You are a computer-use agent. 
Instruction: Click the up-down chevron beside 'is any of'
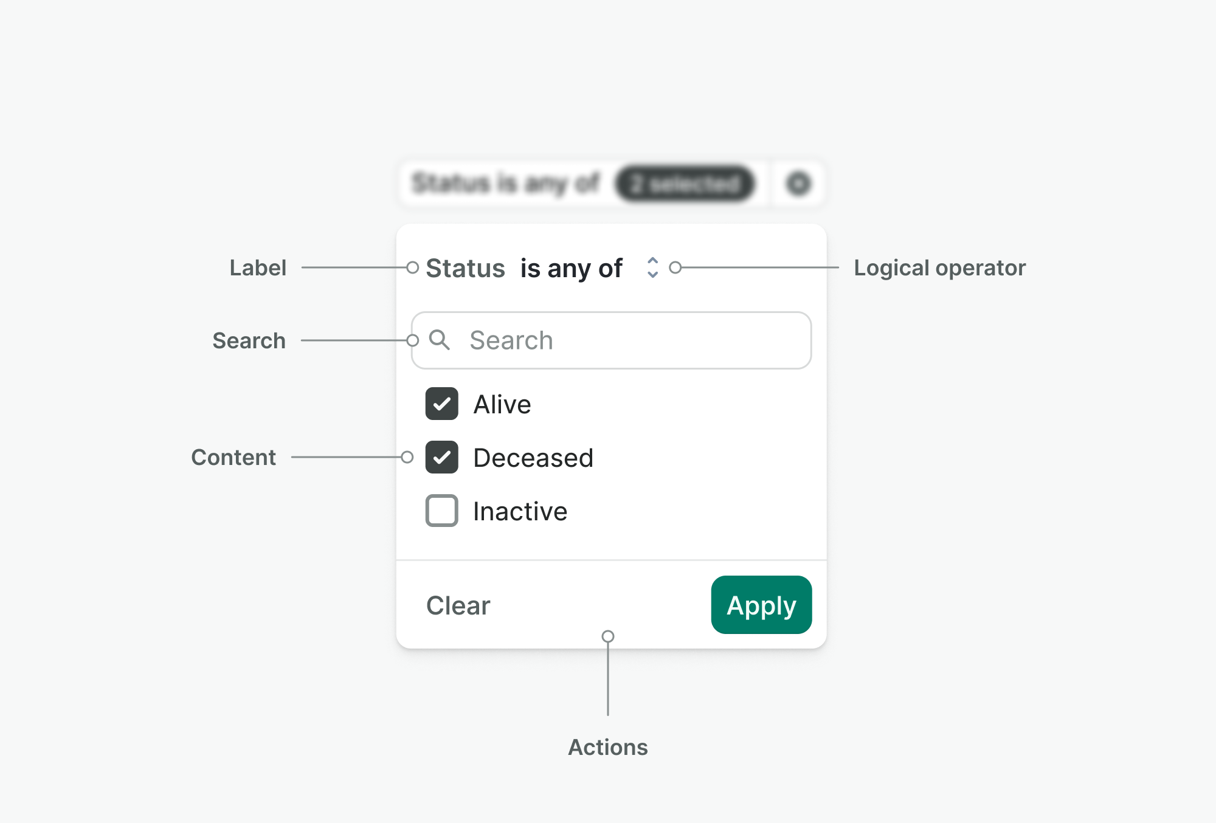(652, 267)
